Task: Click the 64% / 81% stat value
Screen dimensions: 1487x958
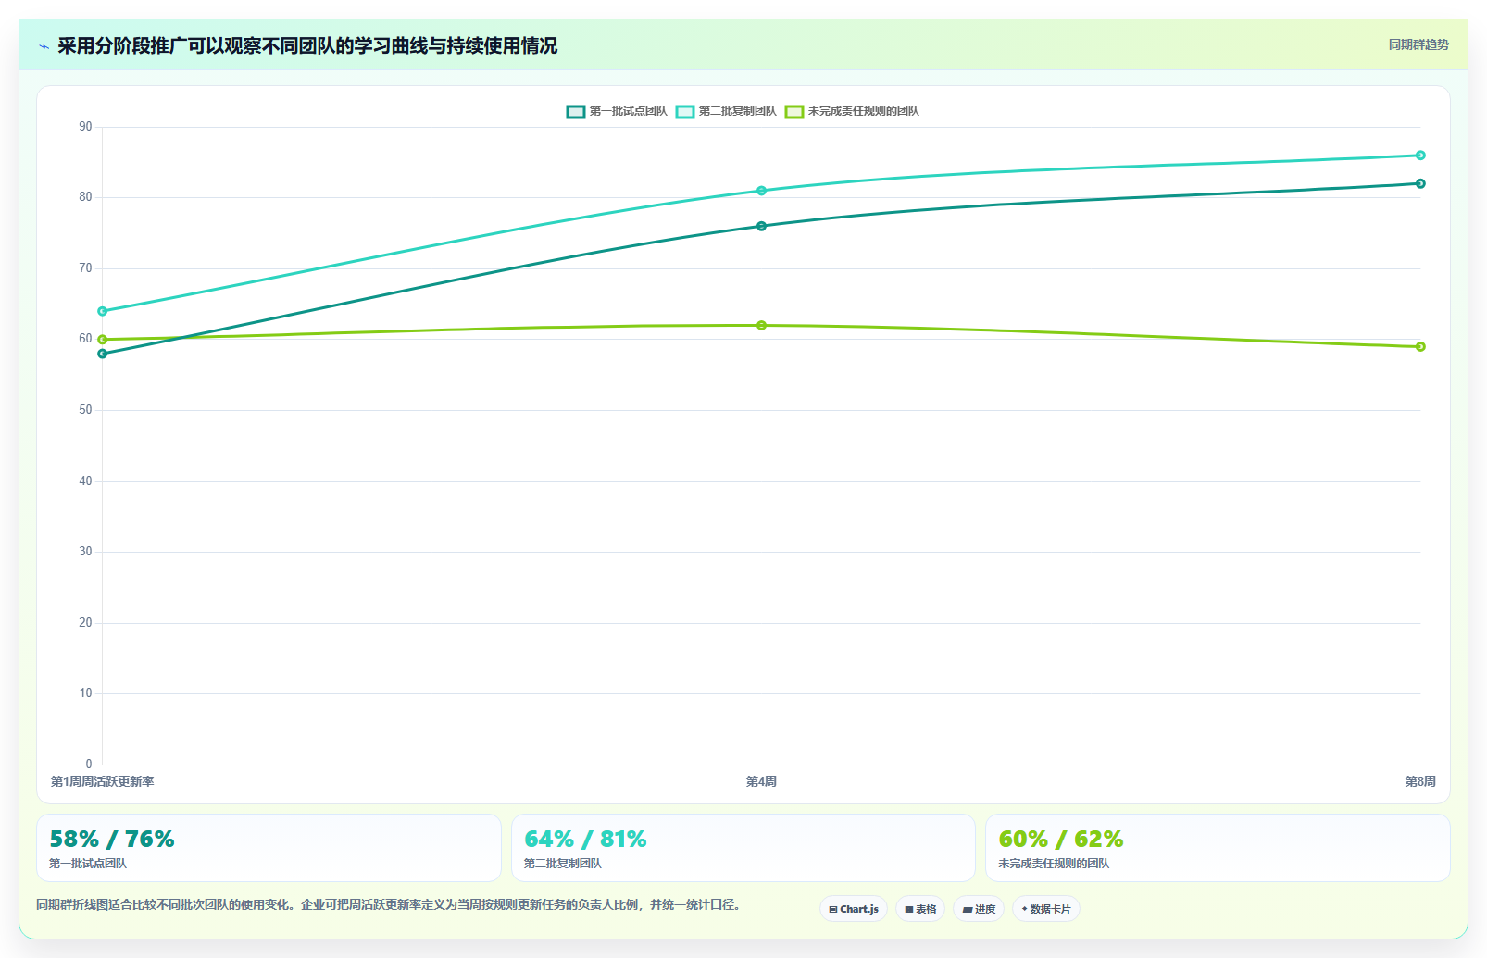Action: (585, 840)
